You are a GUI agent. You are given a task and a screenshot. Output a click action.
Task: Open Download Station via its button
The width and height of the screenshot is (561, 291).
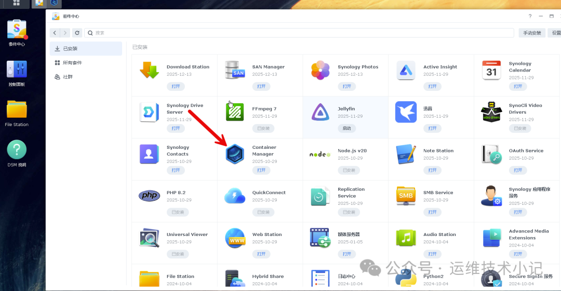pyautogui.click(x=176, y=87)
